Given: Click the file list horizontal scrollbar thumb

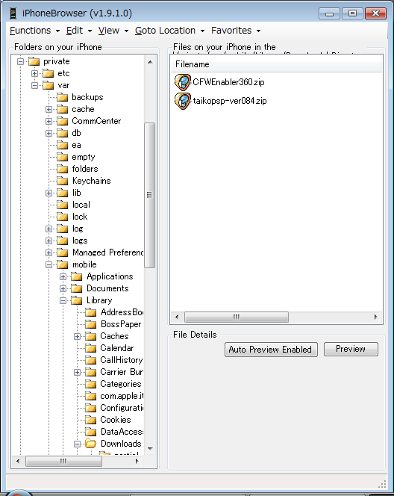Looking at the screenshot, I should pos(237,317).
